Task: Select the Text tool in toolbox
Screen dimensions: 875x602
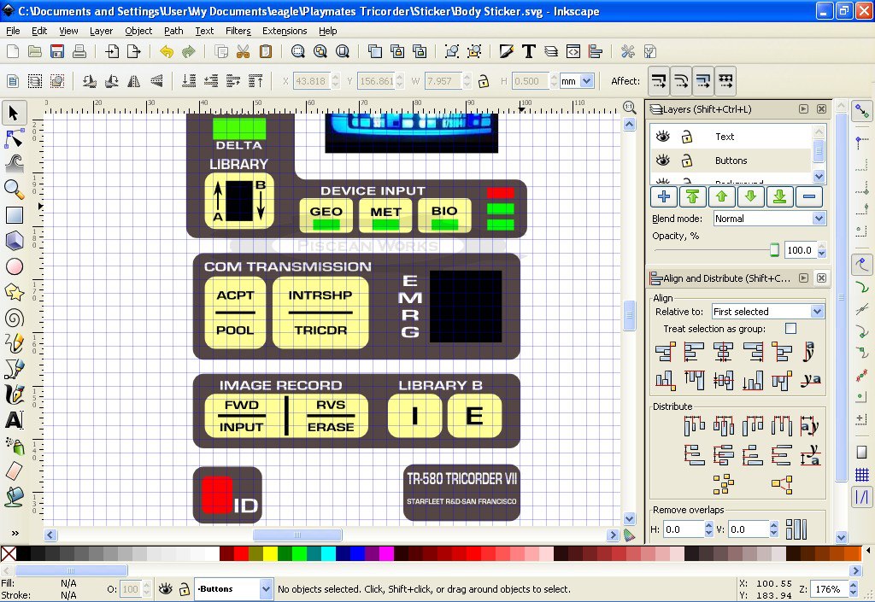Action: [x=14, y=420]
